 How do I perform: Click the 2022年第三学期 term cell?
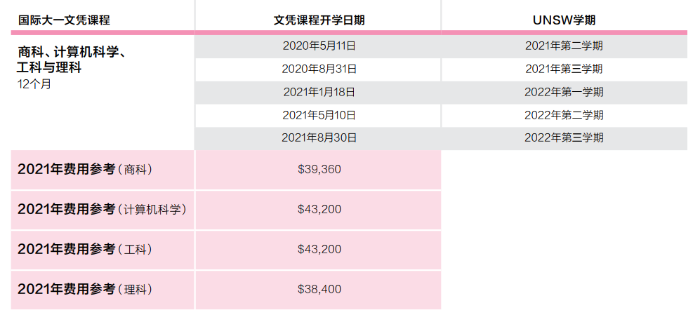(x=564, y=138)
